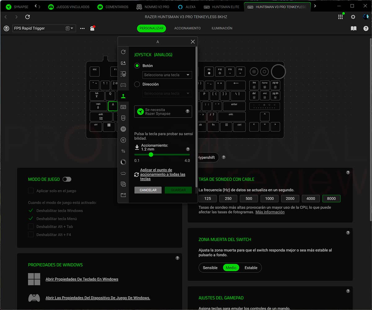Open the FPS Rapid Trigger profile dropdown

[44, 28]
